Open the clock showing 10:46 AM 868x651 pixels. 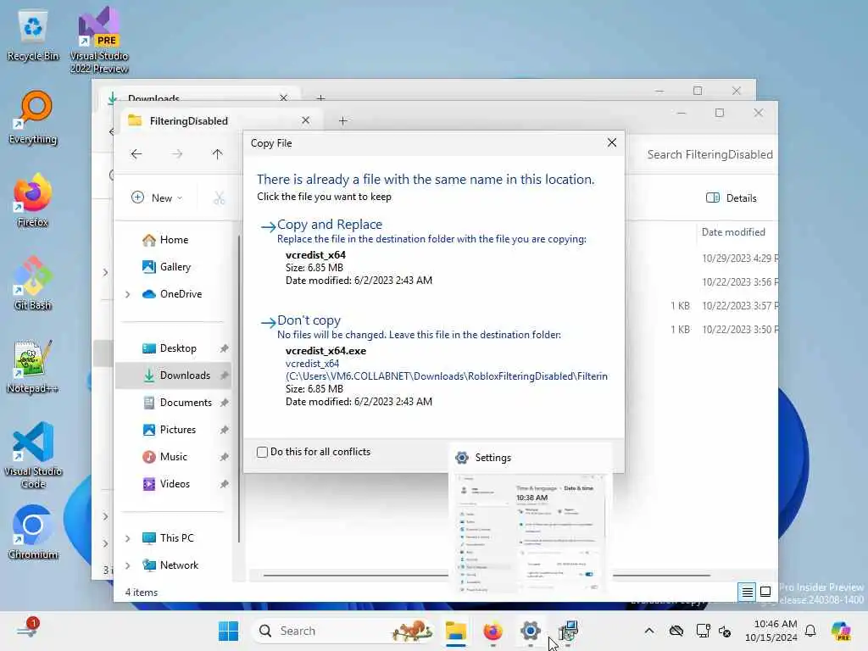click(x=771, y=631)
